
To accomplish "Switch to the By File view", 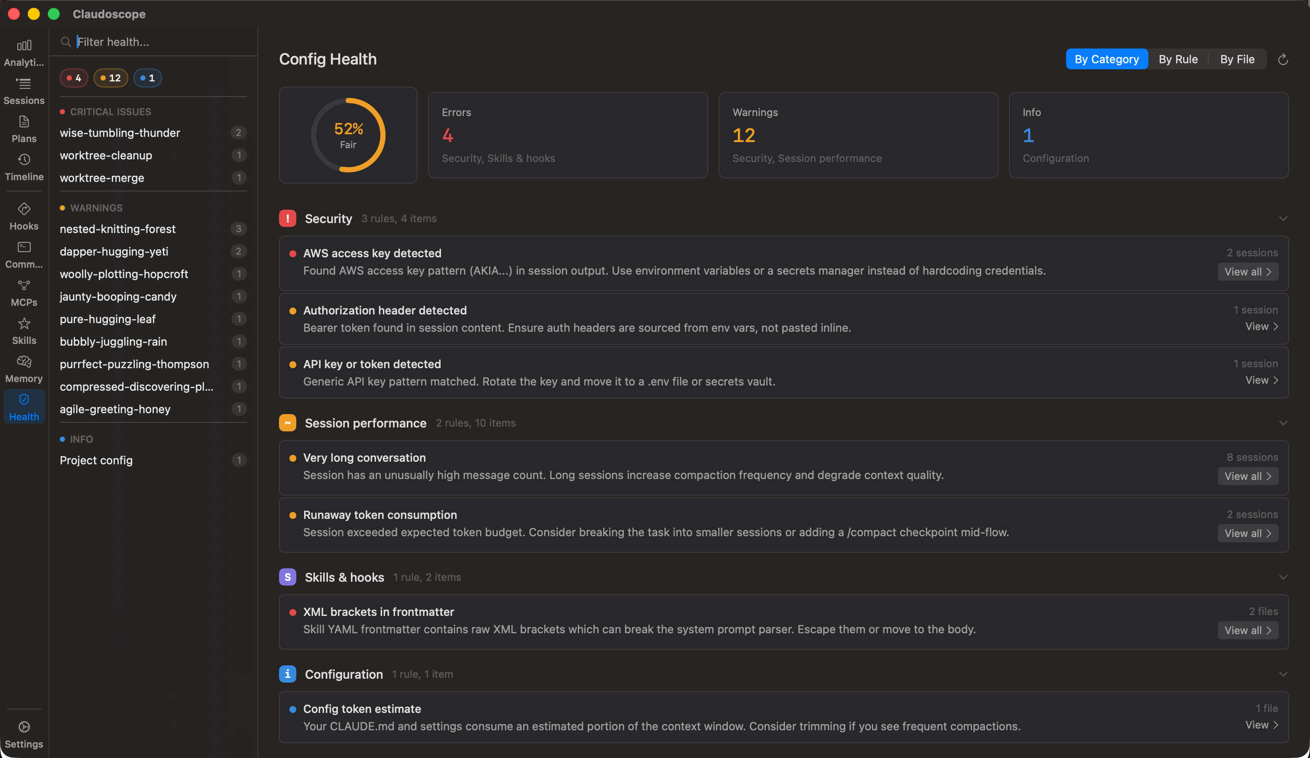I will tap(1237, 59).
